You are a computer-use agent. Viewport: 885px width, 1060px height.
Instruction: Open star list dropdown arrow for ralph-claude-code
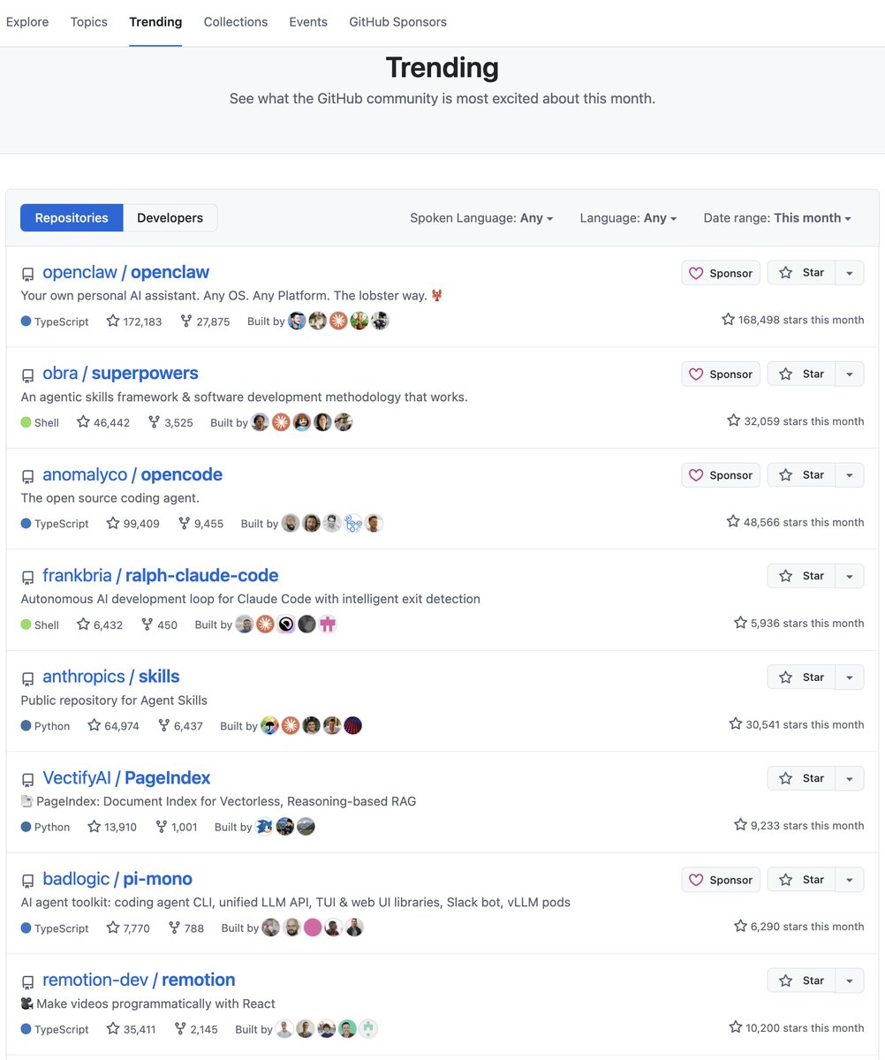pos(850,576)
